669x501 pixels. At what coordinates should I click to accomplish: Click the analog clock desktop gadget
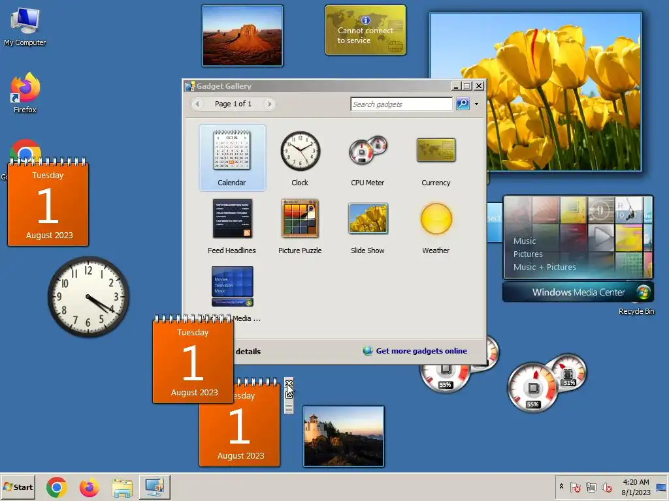click(89, 297)
